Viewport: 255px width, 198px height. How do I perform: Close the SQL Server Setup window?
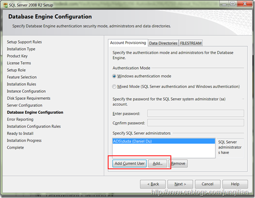click(245, 4)
